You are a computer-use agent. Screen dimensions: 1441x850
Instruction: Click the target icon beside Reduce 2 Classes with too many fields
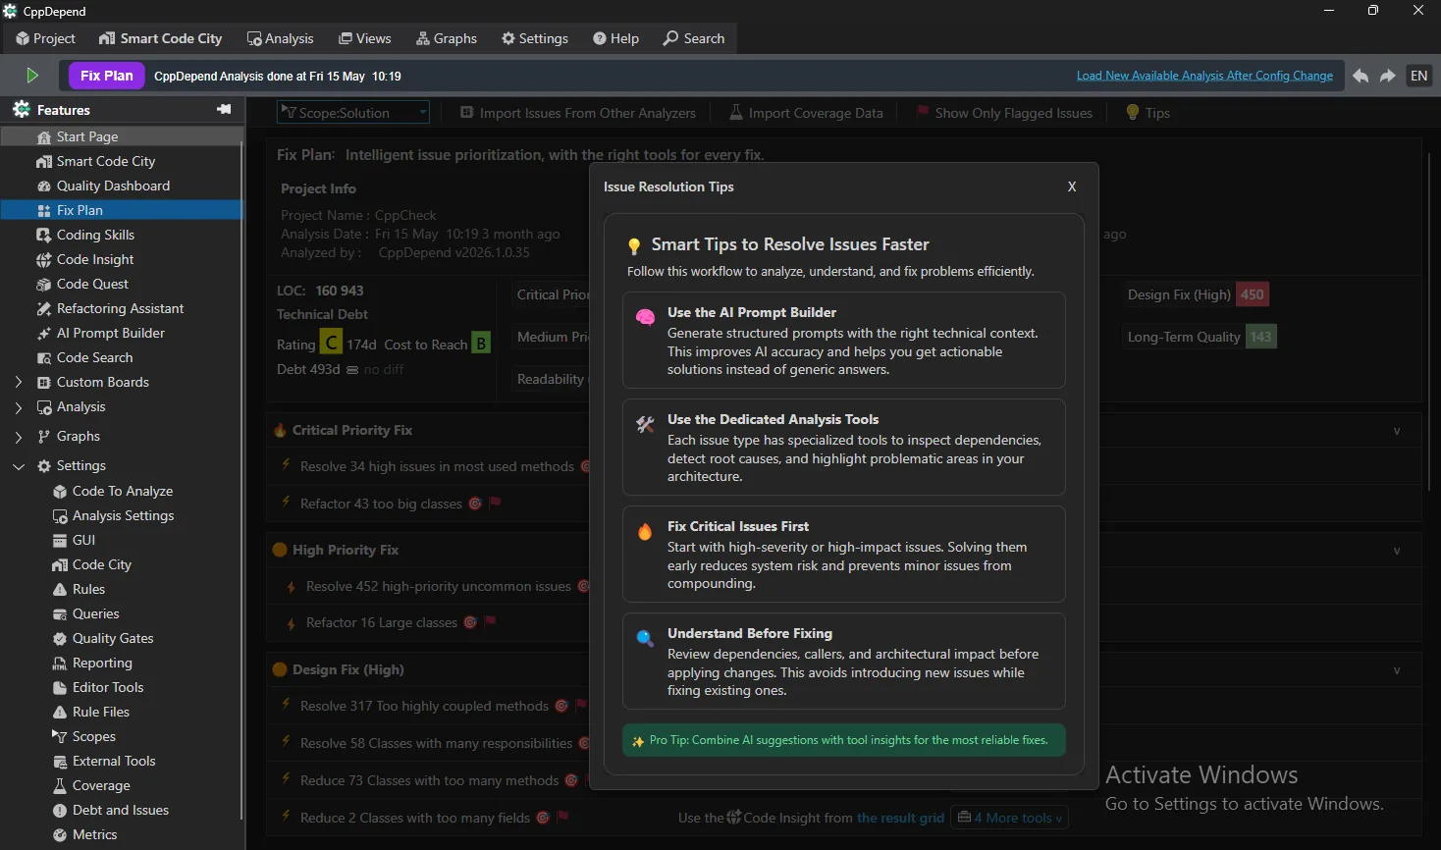[x=543, y=818]
